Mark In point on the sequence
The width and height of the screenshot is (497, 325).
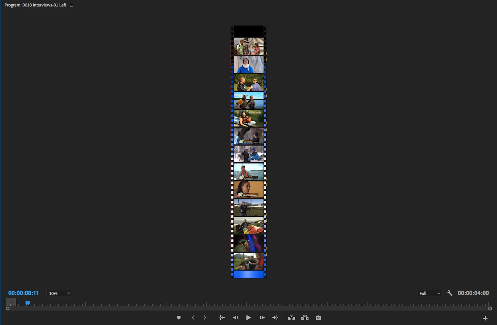193,318
